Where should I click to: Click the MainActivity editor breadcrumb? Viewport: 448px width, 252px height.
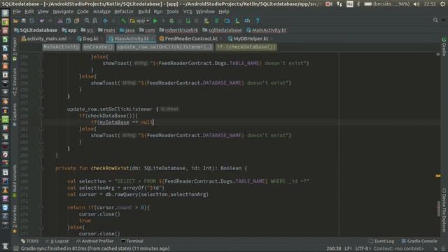(x=61, y=47)
